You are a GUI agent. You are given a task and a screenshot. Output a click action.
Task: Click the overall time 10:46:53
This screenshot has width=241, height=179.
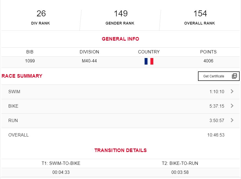click(x=216, y=135)
